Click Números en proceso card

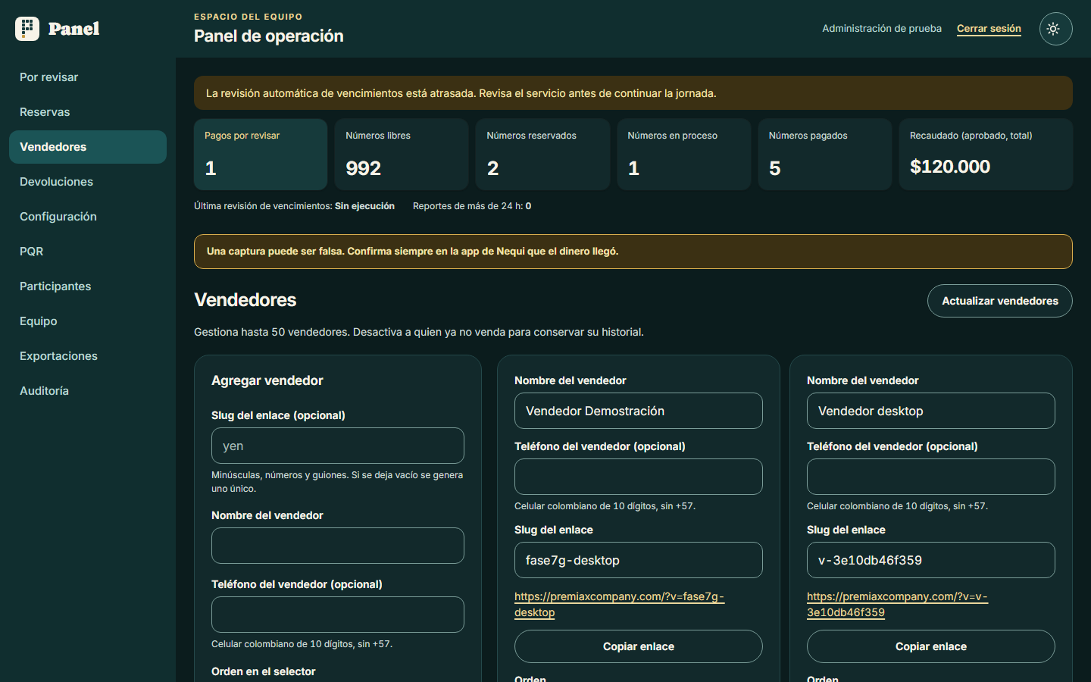pyautogui.click(x=683, y=154)
